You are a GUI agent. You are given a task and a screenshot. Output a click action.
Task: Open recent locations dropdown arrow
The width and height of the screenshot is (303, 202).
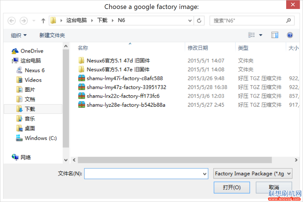(x=34, y=21)
